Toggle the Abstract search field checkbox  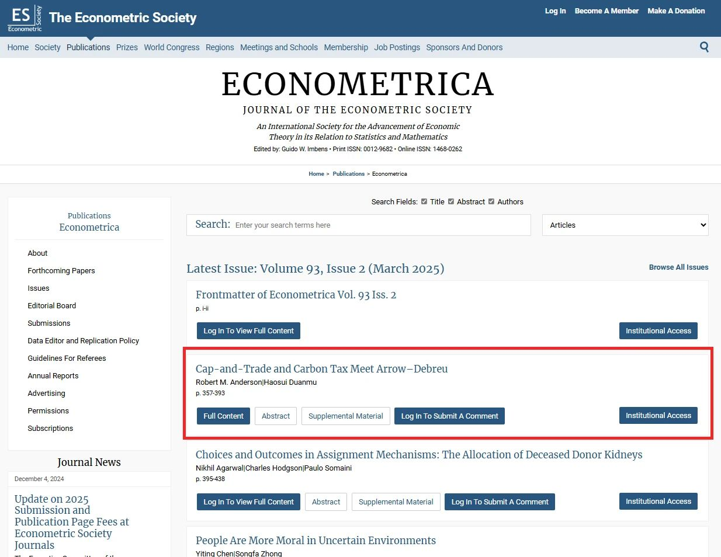tap(451, 201)
